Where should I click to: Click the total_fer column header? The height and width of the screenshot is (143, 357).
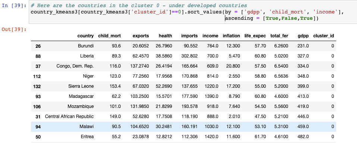coord(279,36)
